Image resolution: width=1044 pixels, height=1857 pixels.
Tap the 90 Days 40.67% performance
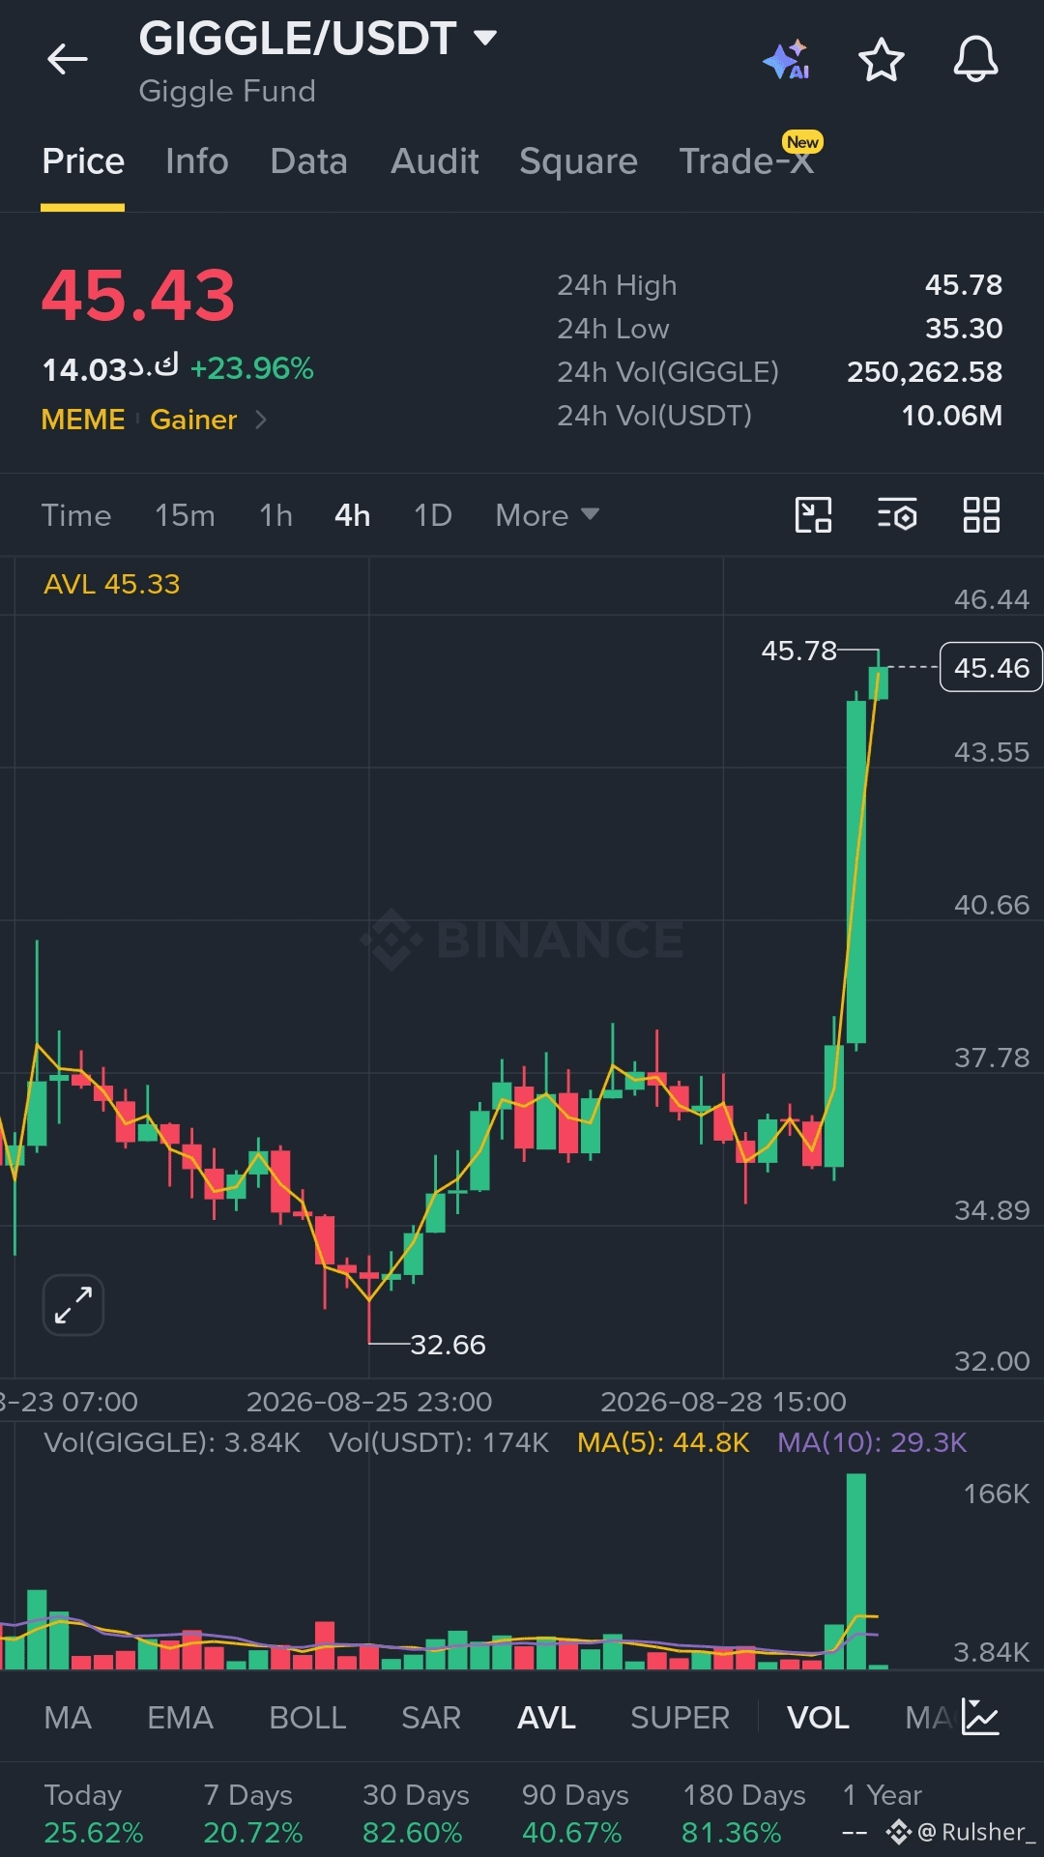pyautogui.click(x=575, y=1813)
